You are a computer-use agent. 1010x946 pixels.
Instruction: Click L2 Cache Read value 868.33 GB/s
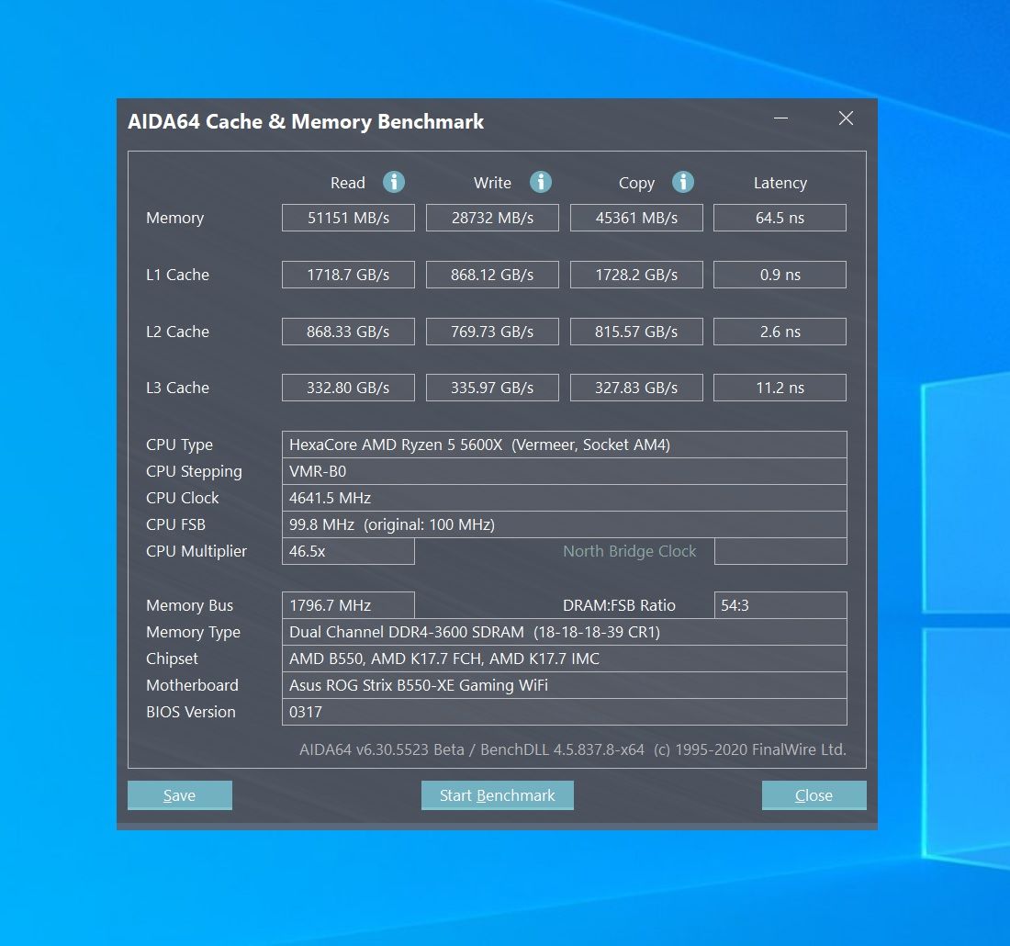coord(348,332)
